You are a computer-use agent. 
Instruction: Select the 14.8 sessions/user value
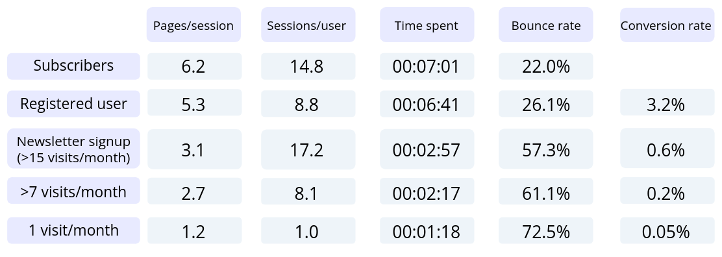point(308,66)
